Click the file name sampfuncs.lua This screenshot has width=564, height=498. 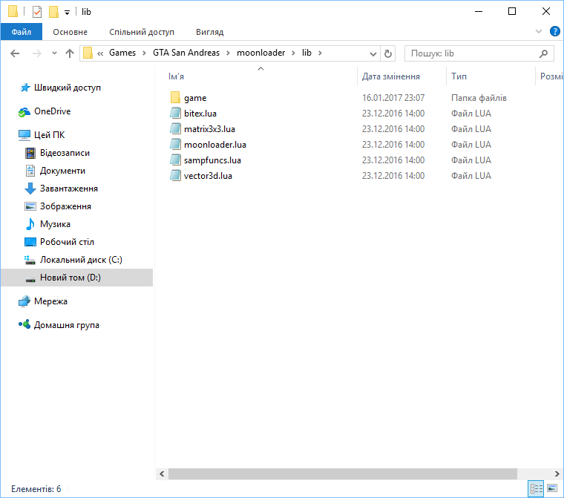coord(212,160)
